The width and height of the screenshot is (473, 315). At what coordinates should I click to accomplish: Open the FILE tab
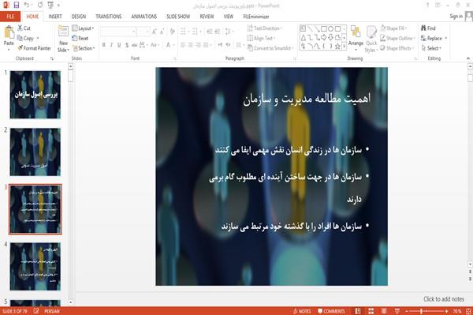click(x=10, y=17)
